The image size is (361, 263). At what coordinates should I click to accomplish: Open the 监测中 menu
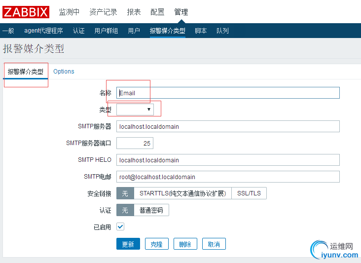[69, 12]
